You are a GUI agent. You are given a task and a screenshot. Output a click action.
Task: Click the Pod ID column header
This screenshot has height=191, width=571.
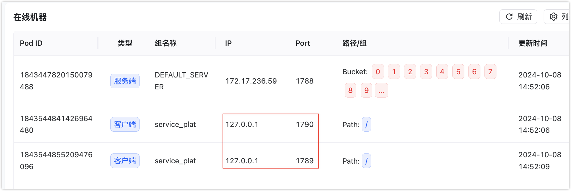coord(31,43)
